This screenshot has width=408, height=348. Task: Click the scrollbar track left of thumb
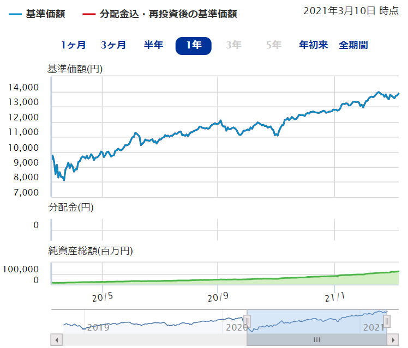[x=153, y=340]
